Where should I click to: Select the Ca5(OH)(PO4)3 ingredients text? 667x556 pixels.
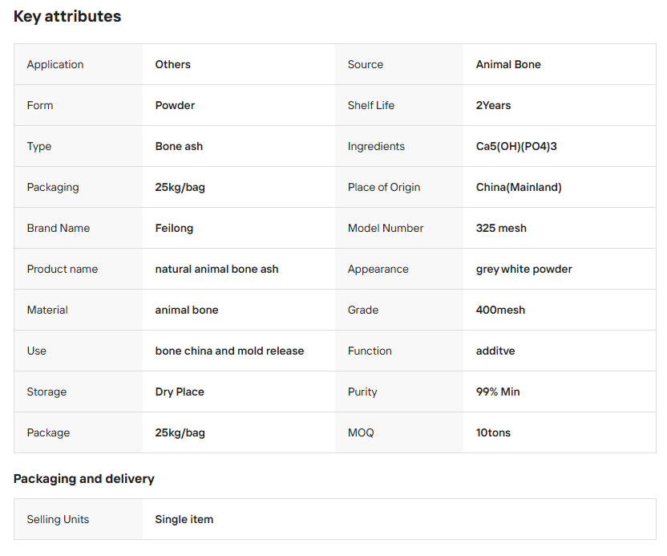pos(516,146)
